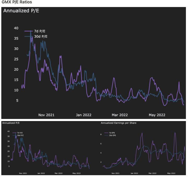188x177 pixels.
Task: Click the large 'Annualized P/E' chart title
Action: (21, 11)
